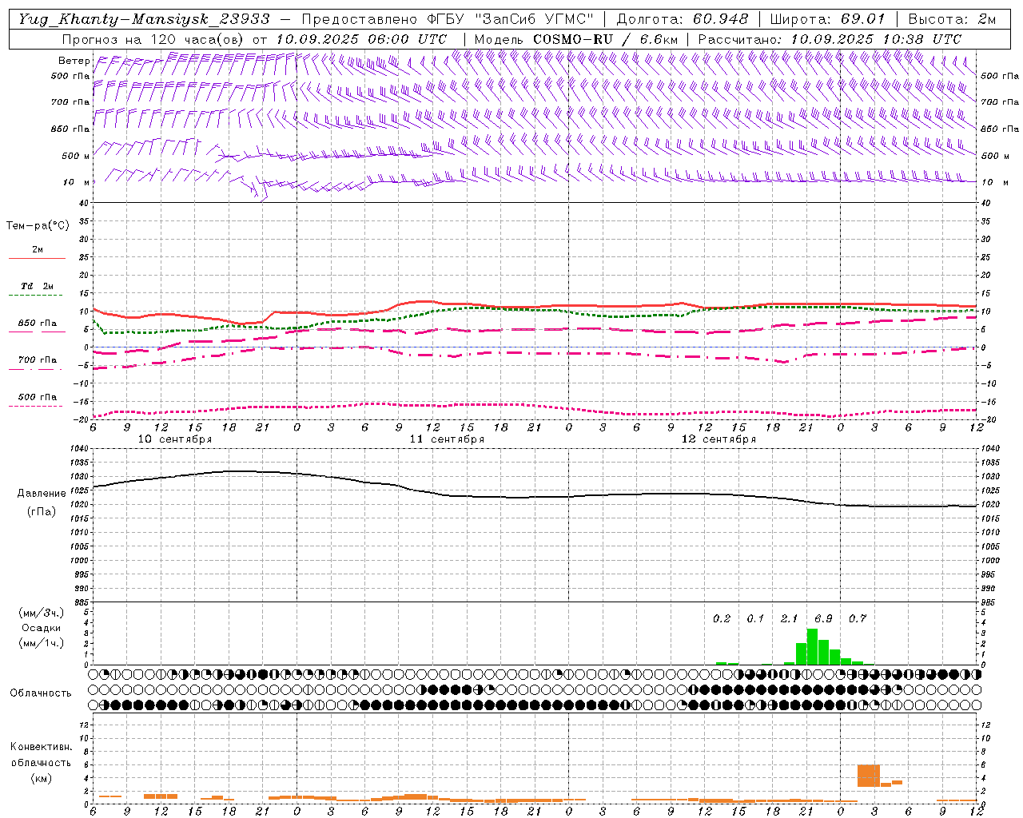This screenshot has height=818, width=1023.
Task: Click the '6.9' precipitation total value
Action: point(823,618)
